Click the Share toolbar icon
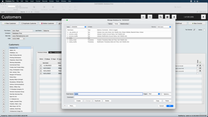 point(75,7)
